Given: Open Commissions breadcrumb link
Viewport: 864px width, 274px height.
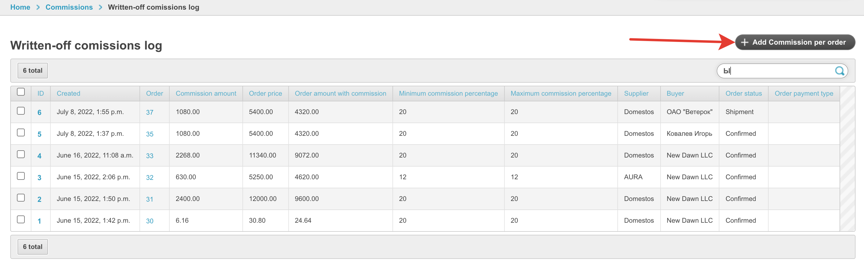Looking at the screenshot, I should (69, 7).
